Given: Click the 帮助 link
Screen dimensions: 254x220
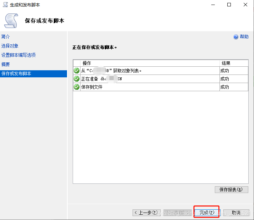Looking at the screenshot, I should pos(244,37).
